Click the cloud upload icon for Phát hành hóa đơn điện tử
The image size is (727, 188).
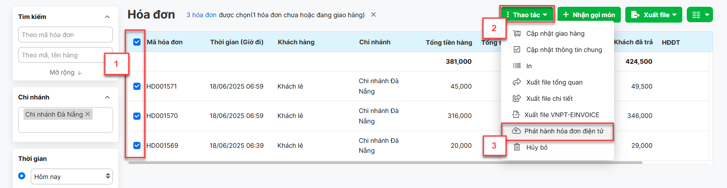(516, 131)
